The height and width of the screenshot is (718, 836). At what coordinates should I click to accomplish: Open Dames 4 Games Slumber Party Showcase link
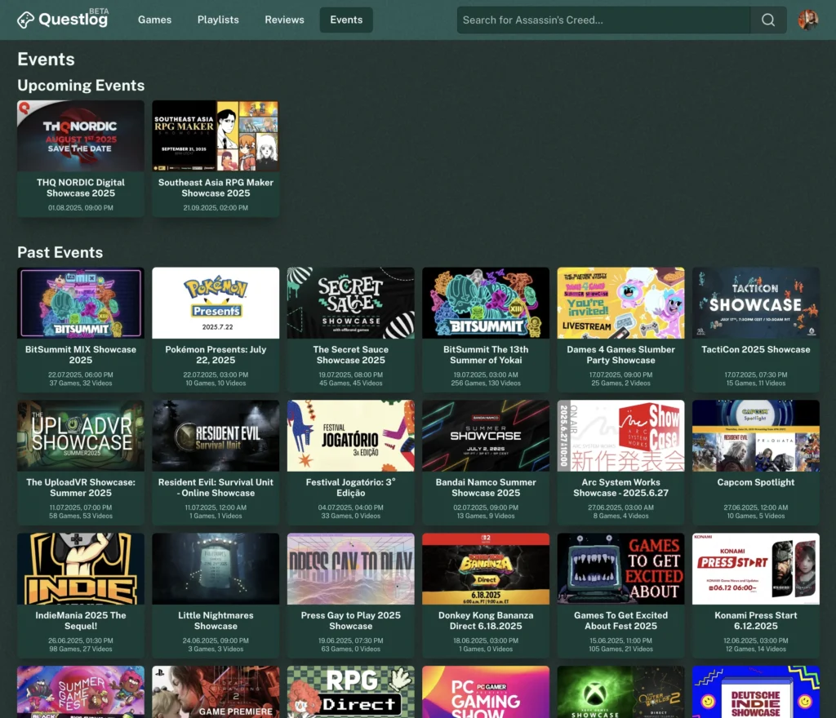point(620,355)
